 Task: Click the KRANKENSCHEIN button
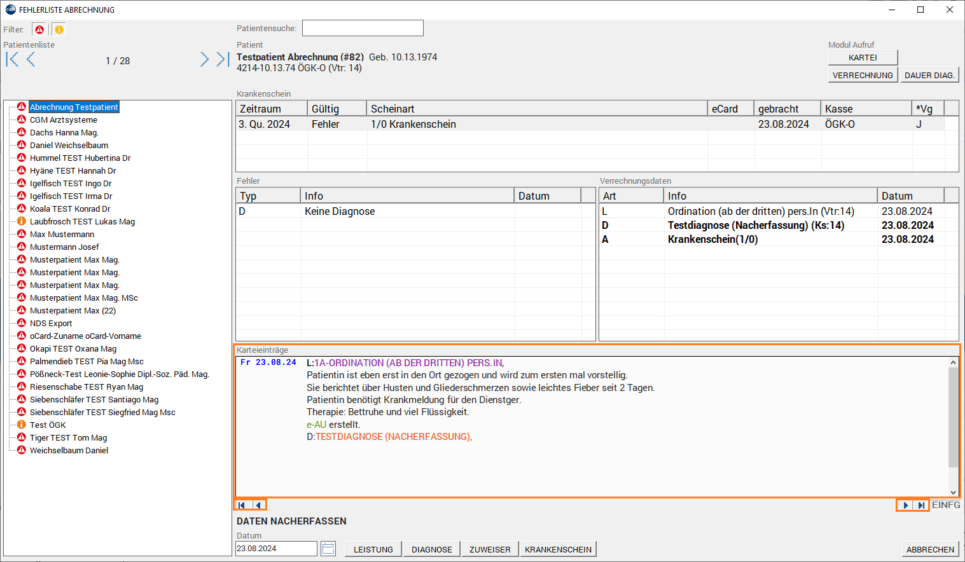pos(558,549)
